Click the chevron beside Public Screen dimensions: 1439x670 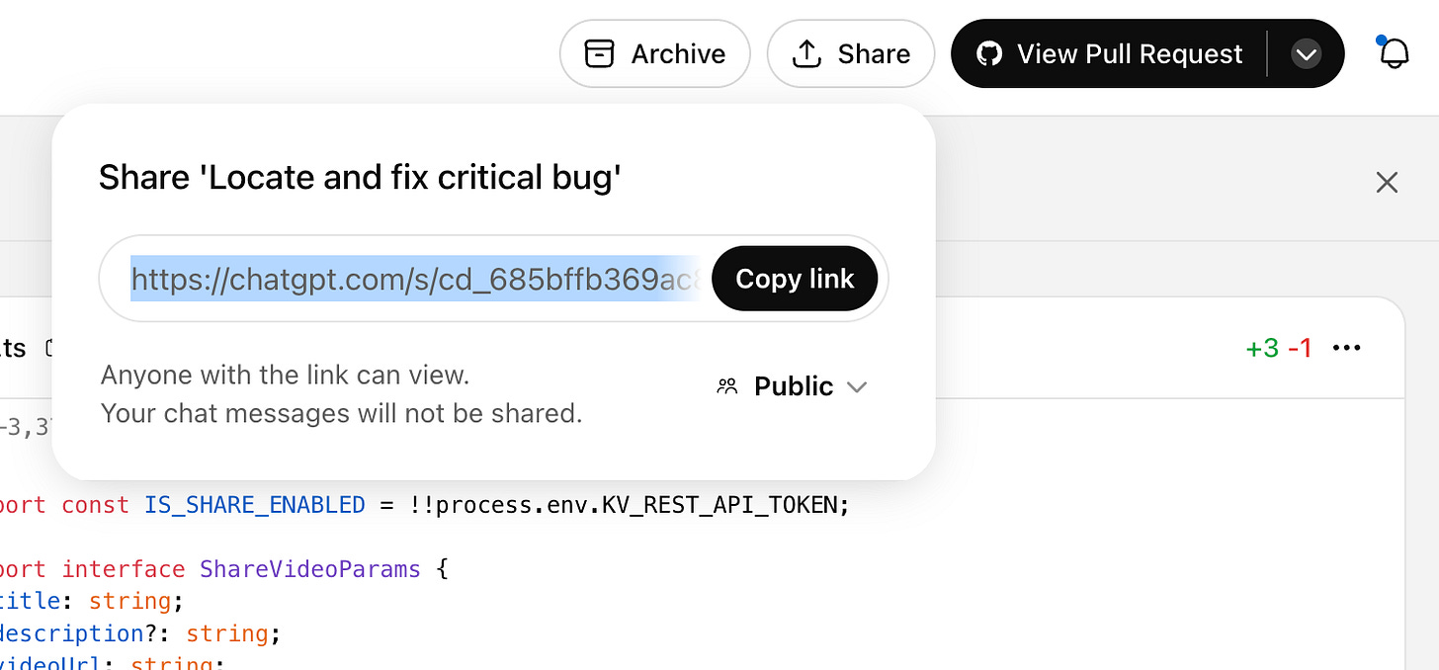(x=857, y=386)
